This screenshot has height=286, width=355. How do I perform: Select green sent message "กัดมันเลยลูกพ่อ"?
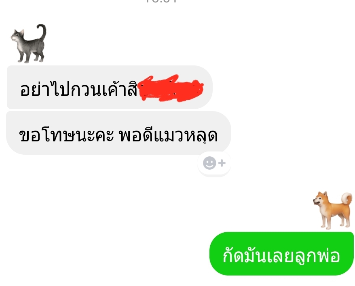281,254
